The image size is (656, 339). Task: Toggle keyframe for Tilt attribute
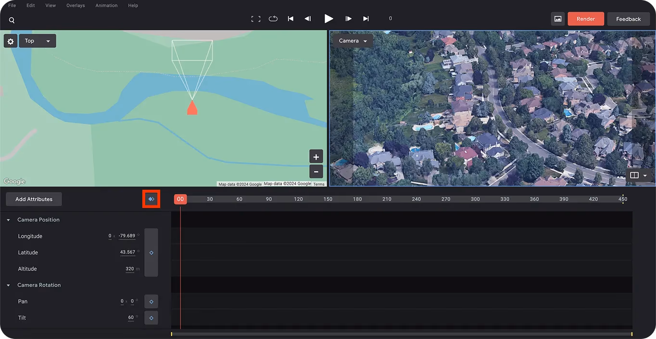point(151,318)
